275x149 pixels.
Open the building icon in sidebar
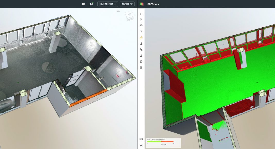pos(141,44)
